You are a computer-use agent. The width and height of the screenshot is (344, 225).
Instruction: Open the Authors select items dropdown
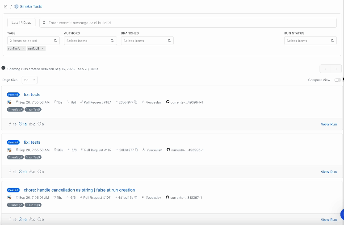(x=90, y=41)
